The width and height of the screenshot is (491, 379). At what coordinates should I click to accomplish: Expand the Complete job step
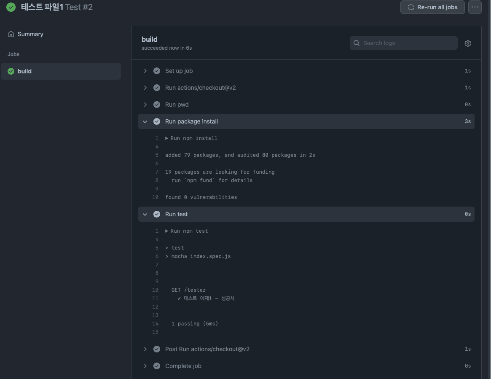point(145,366)
